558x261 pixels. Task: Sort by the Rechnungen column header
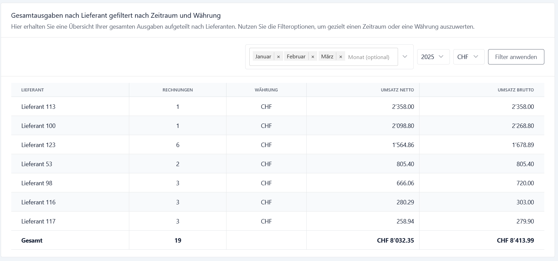pos(177,90)
